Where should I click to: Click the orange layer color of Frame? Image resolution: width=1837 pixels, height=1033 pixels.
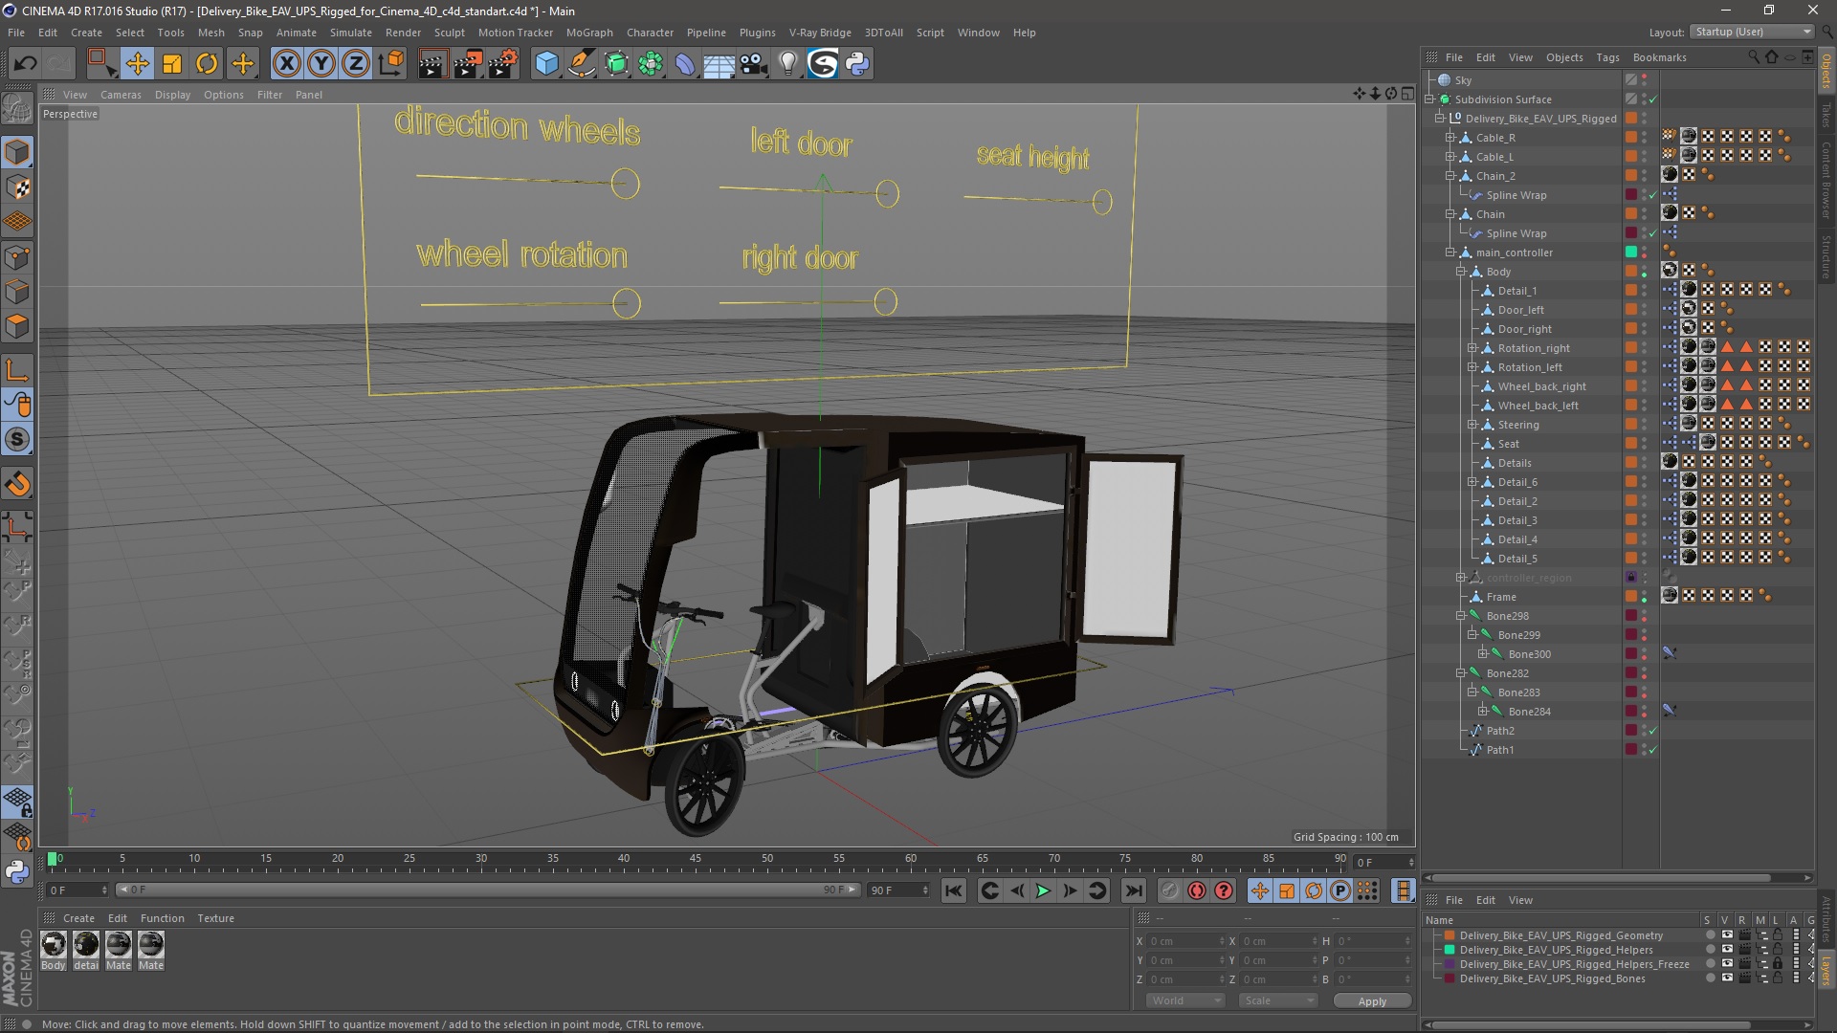pyautogui.click(x=1631, y=597)
